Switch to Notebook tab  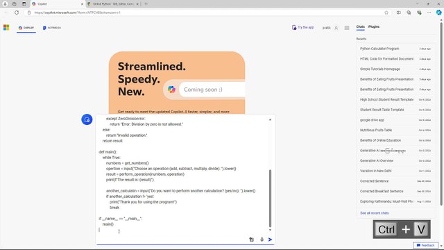52,28
